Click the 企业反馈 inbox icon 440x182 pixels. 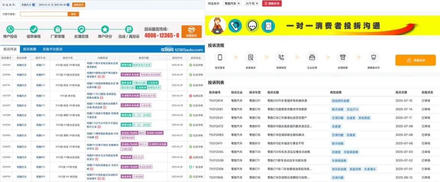(312, 57)
